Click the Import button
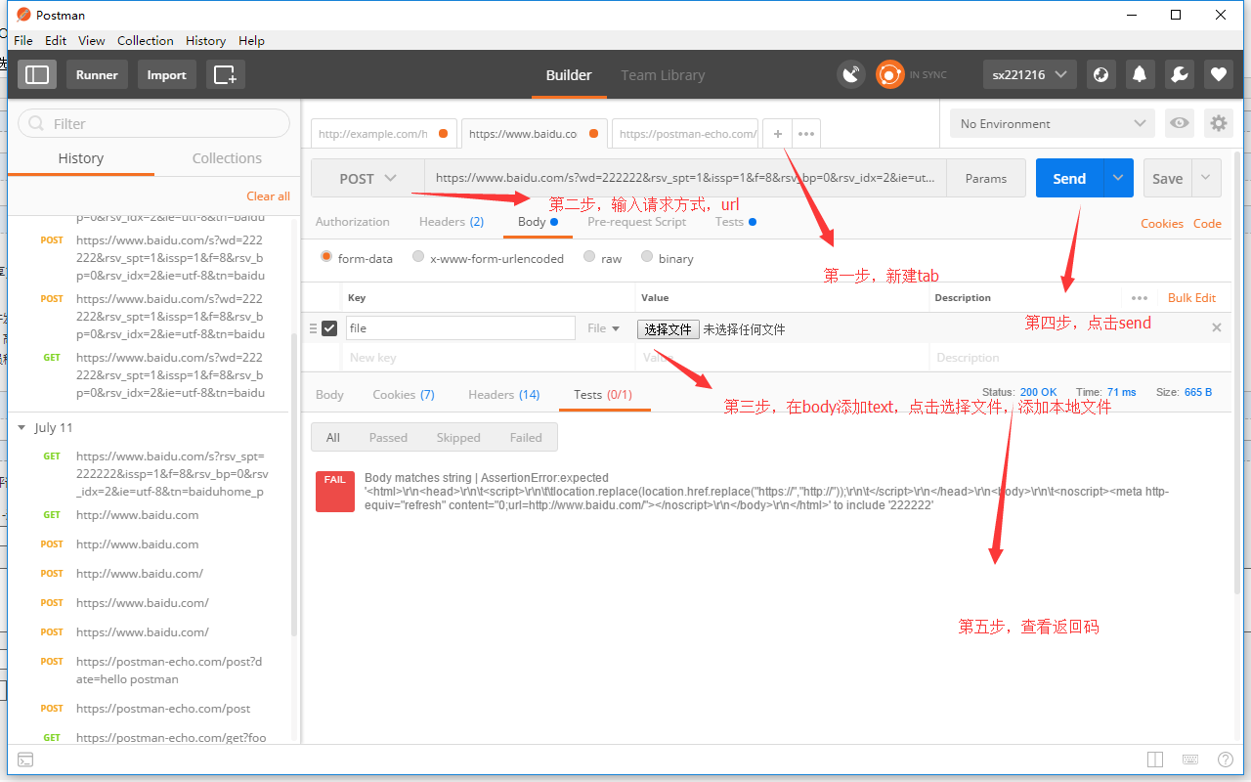The image size is (1251, 782). click(x=166, y=74)
